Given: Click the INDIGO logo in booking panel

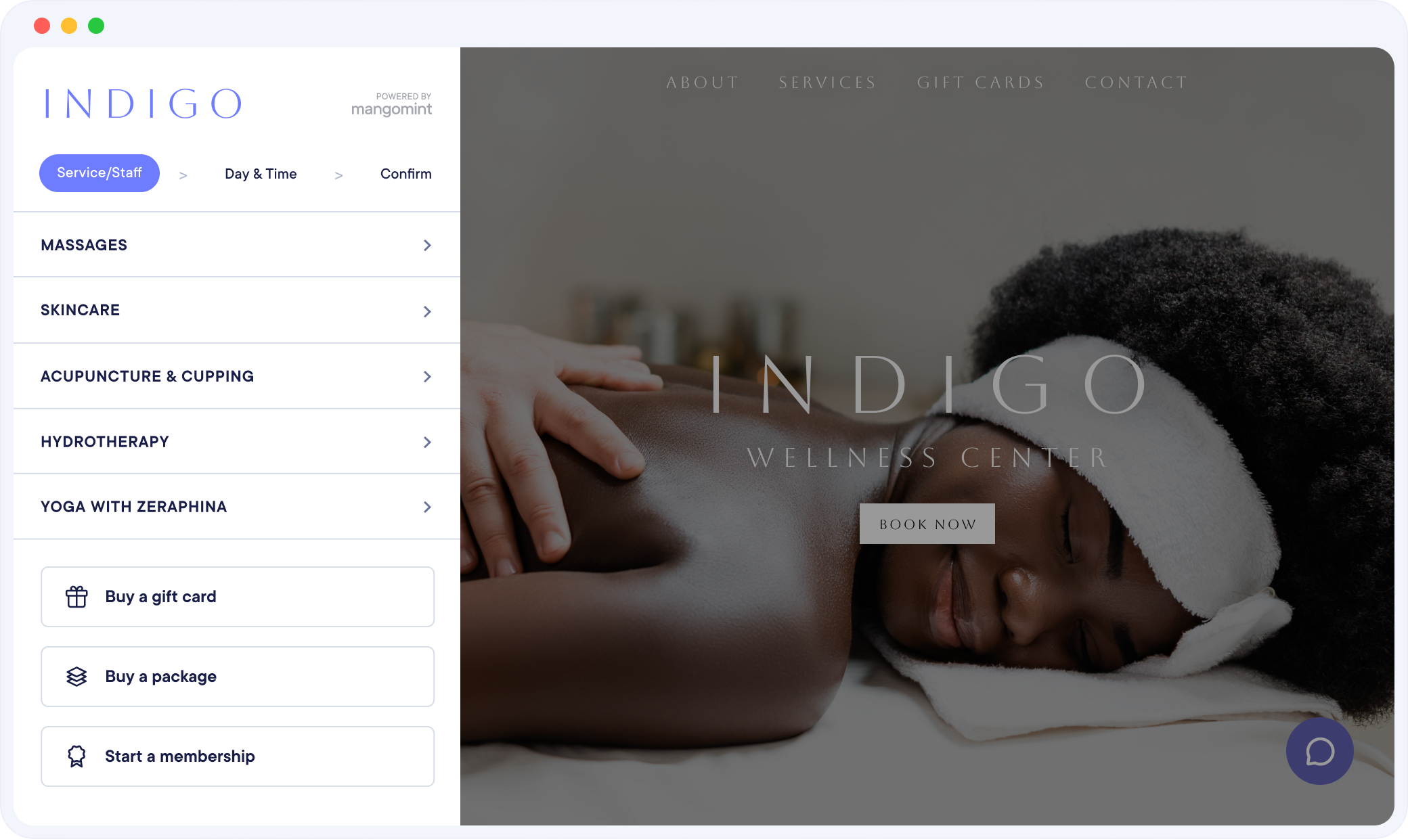Looking at the screenshot, I should 143,104.
